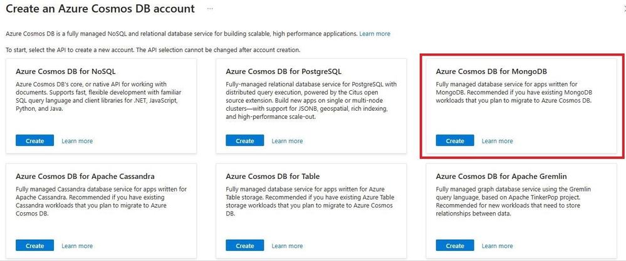Click the Apache Cassandra card description text

coord(101,202)
